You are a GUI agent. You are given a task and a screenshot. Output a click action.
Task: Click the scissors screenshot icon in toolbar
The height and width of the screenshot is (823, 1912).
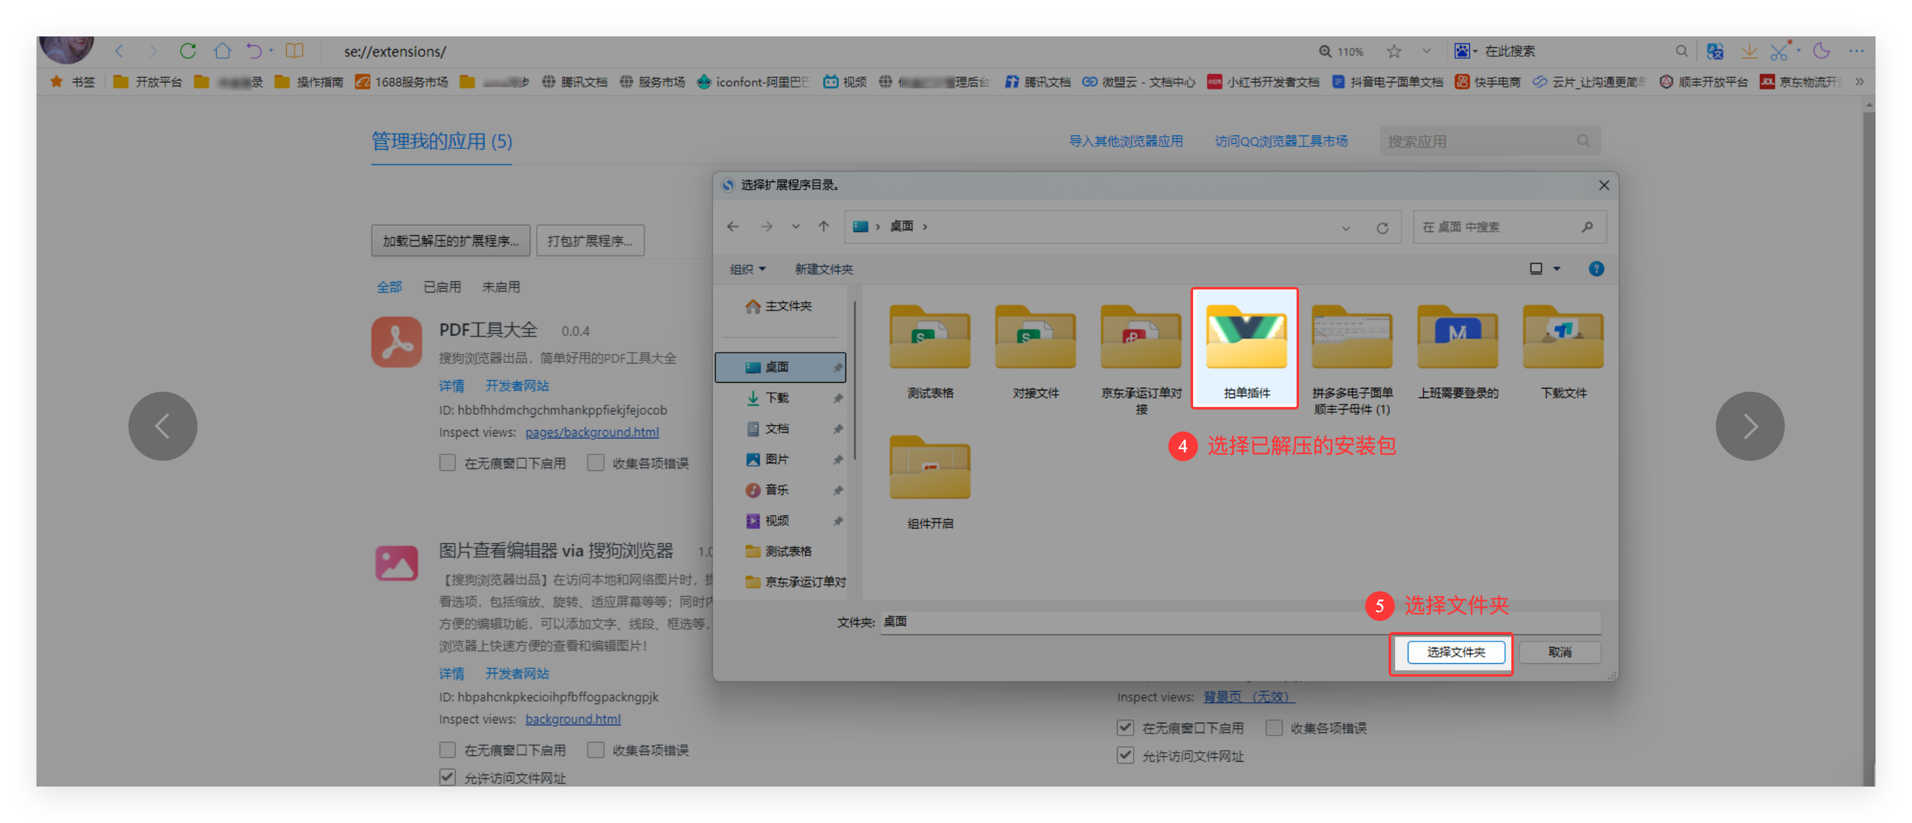tap(1778, 51)
